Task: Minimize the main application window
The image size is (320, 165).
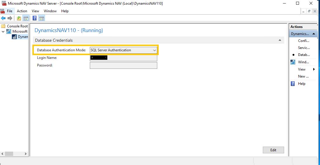Action: point(284,3)
